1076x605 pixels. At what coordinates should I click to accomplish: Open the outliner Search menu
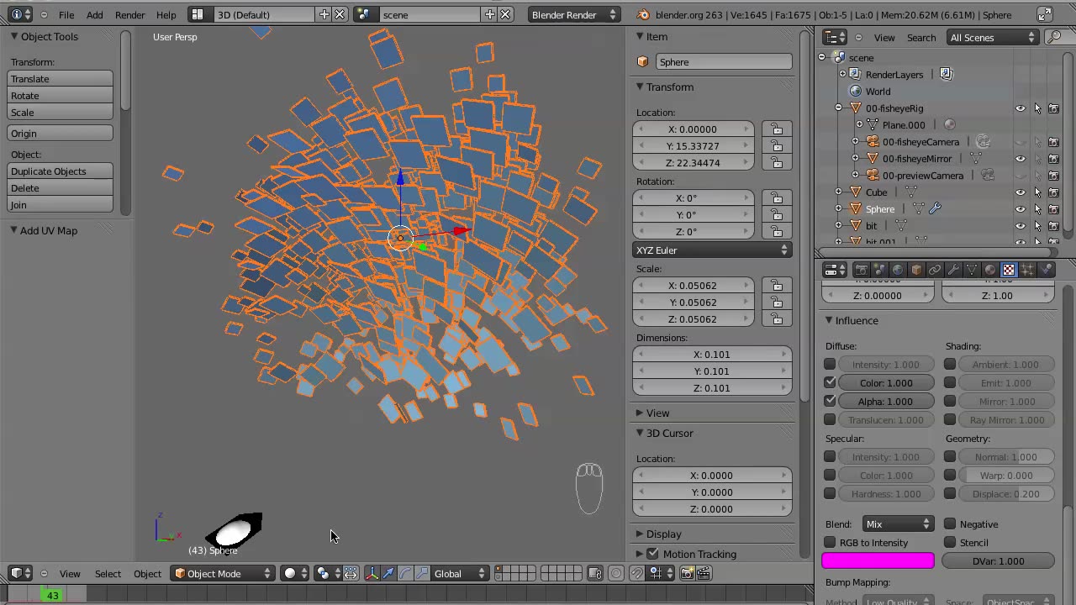coord(920,37)
